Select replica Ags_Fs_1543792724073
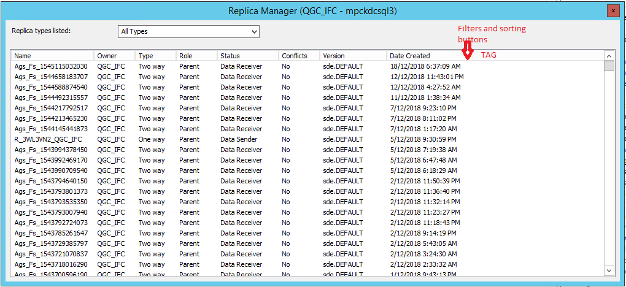Image resolution: width=626 pixels, height=287 pixels. tap(51, 223)
